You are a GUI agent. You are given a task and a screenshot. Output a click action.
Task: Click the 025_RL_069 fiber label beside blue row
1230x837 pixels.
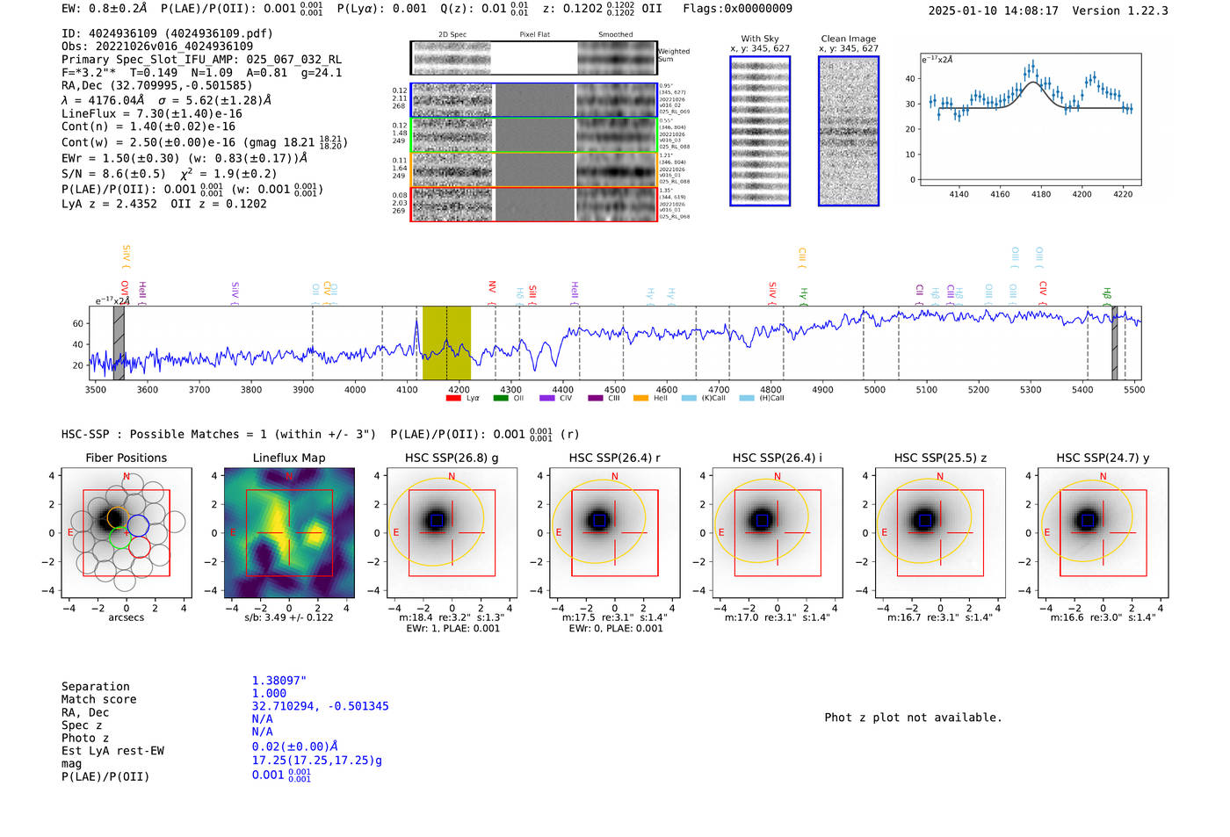tap(675, 112)
